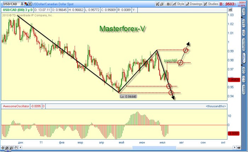This screenshot has height=152, width=248.
Task: Open the Buttons side tab
Action: [x=244, y=45]
